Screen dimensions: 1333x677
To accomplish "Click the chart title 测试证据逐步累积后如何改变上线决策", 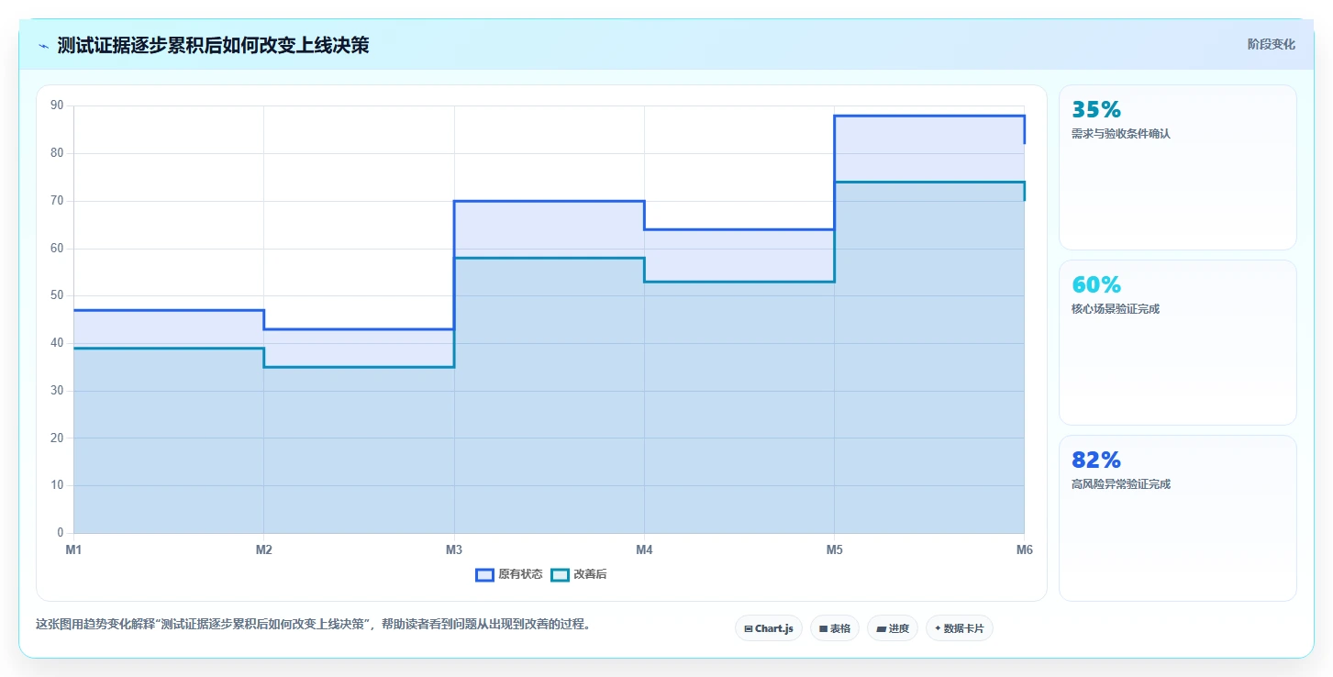I will click(213, 45).
